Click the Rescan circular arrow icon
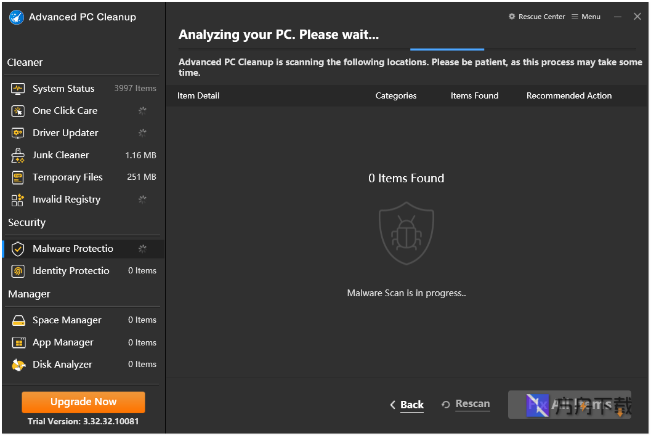Screen dimensions: 651x436 [446, 405]
